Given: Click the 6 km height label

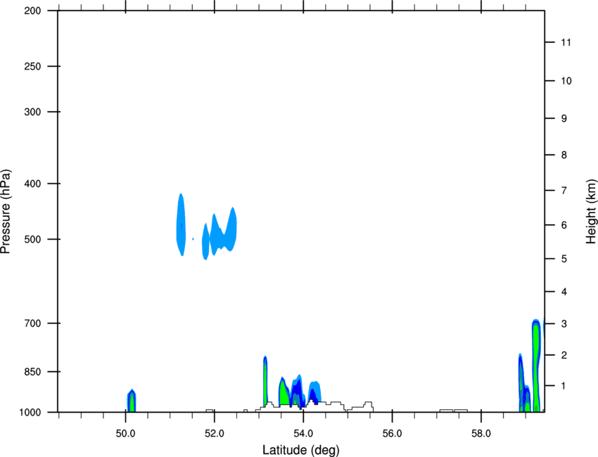Looking at the screenshot, I should pyautogui.click(x=564, y=225).
